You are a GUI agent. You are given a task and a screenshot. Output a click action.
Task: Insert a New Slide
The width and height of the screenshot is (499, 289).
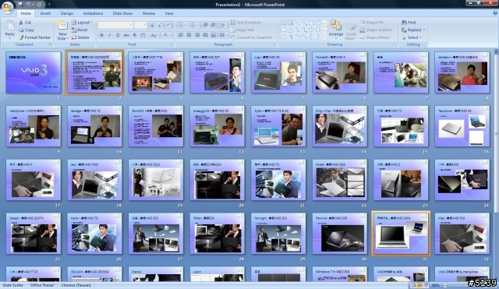62,30
